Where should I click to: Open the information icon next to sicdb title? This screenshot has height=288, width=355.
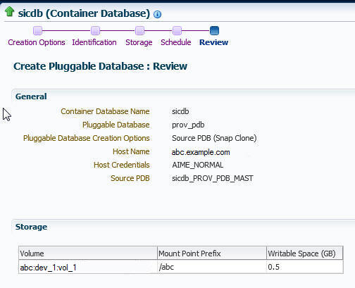click(157, 14)
